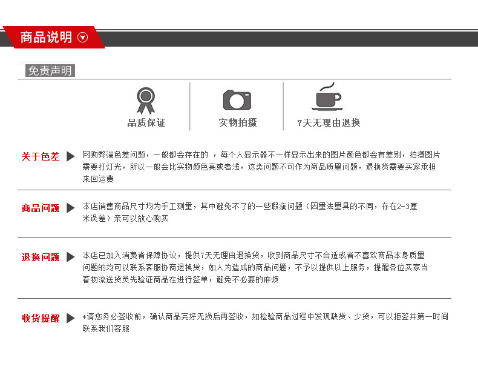
Task: Click the red 退换问题 heading
Action: [x=41, y=257]
